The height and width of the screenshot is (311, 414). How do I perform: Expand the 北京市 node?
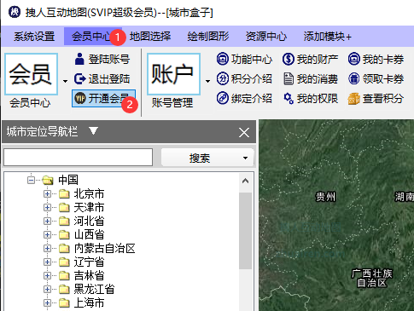pyautogui.click(x=47, y=193)
